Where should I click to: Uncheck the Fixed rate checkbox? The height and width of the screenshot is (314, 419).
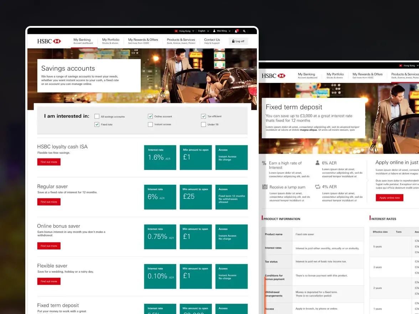coord(97,125)
